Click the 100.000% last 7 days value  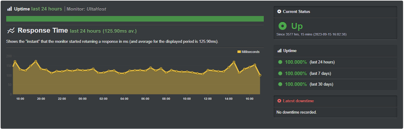point(296,73)
